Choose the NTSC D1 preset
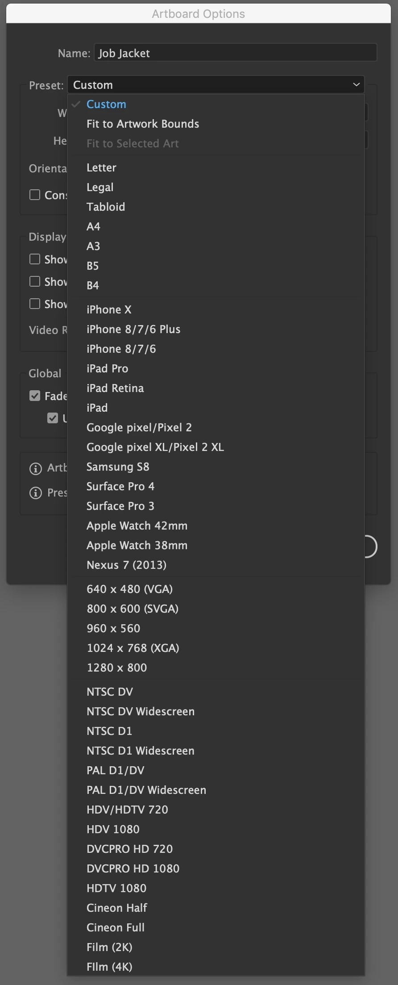Image resolution: width=398 pixels, height=985 pixels. (x=216, y=731)
